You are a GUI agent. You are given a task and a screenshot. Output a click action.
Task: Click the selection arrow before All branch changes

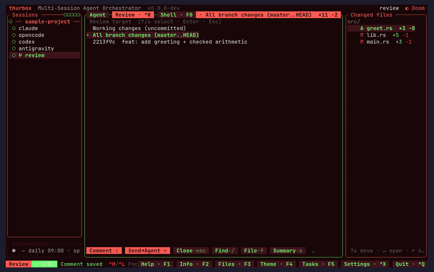coord(88,35)
